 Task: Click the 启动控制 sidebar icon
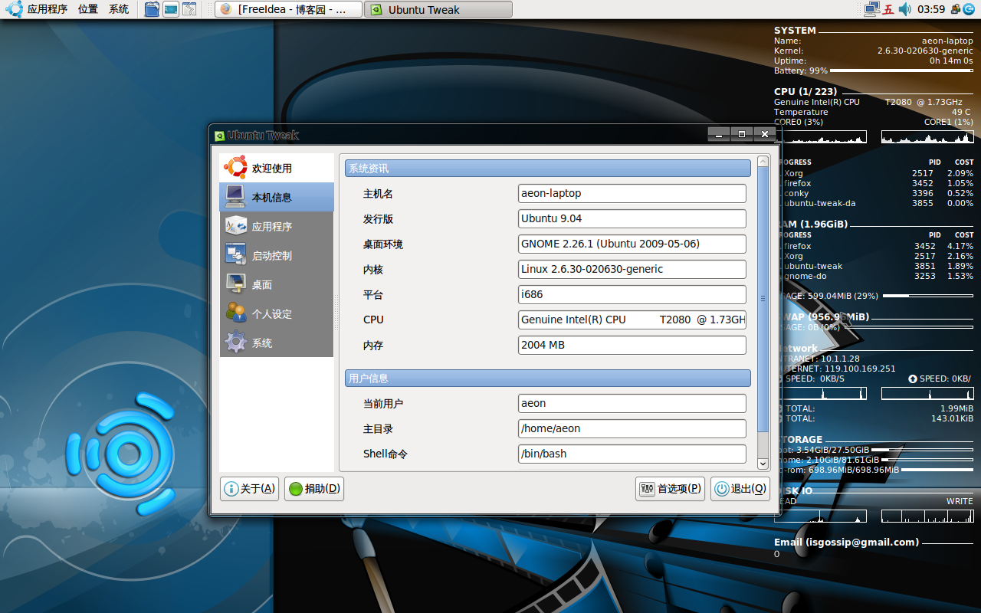[x=235, y=255]
